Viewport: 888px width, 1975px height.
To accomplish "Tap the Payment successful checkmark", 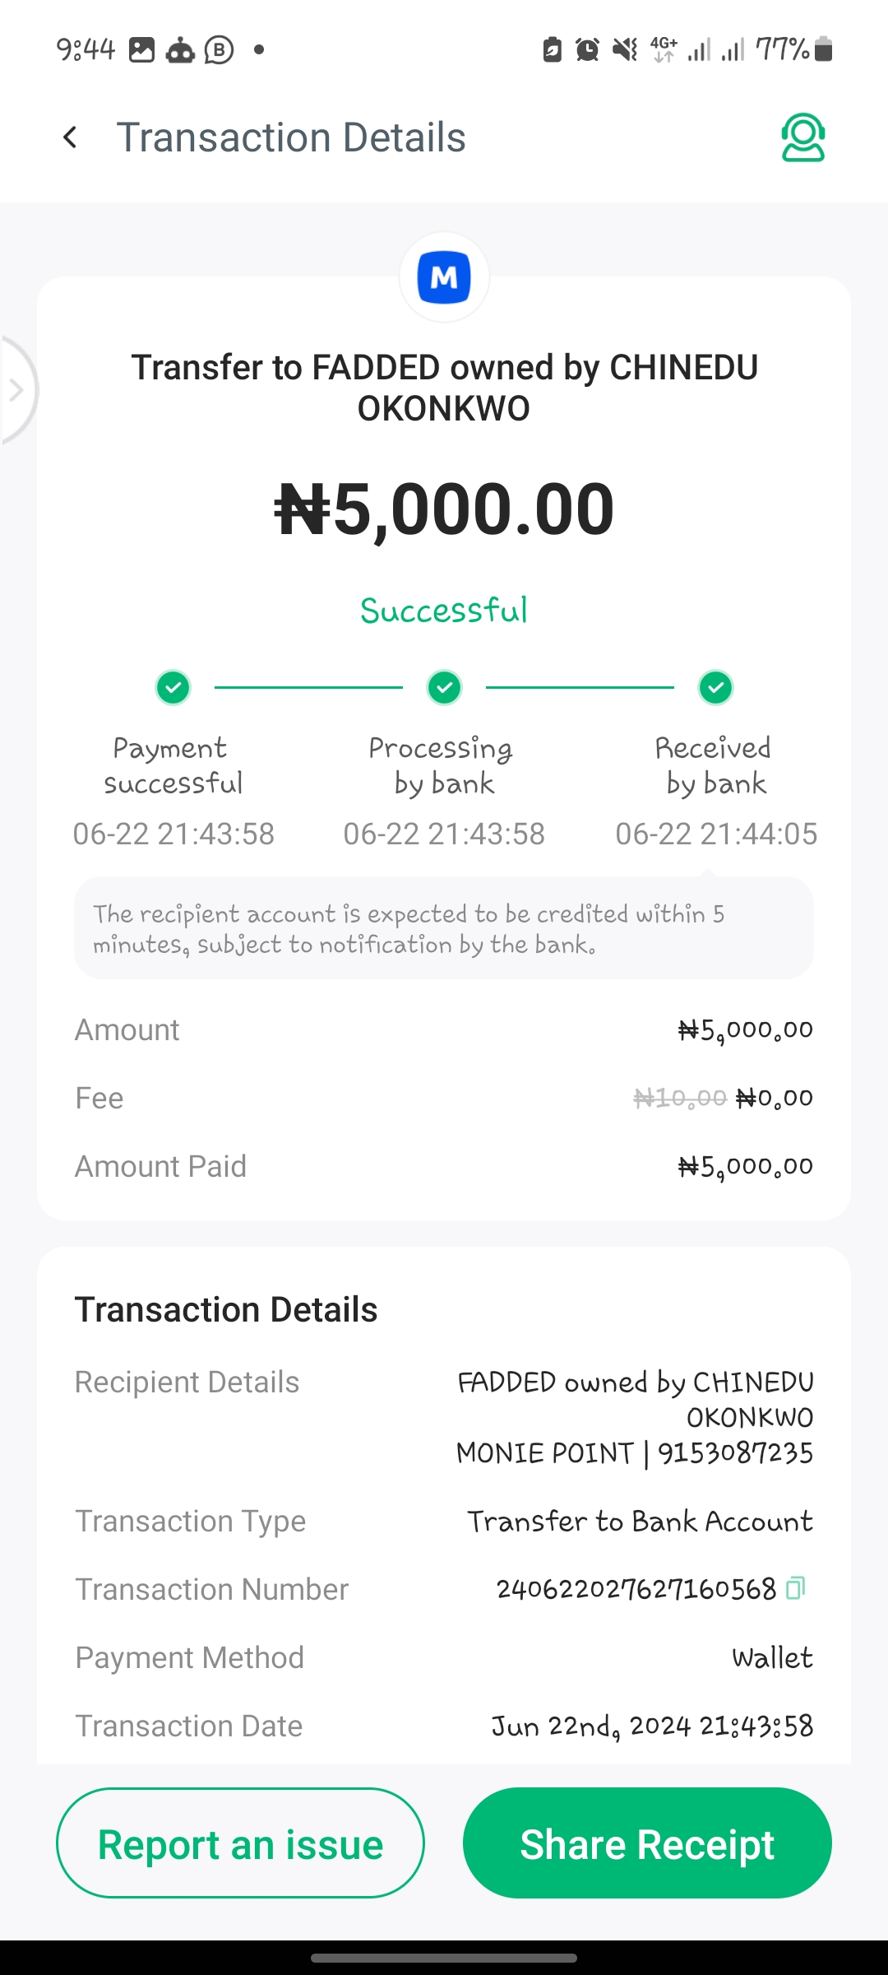I will (x=173, y=687).
